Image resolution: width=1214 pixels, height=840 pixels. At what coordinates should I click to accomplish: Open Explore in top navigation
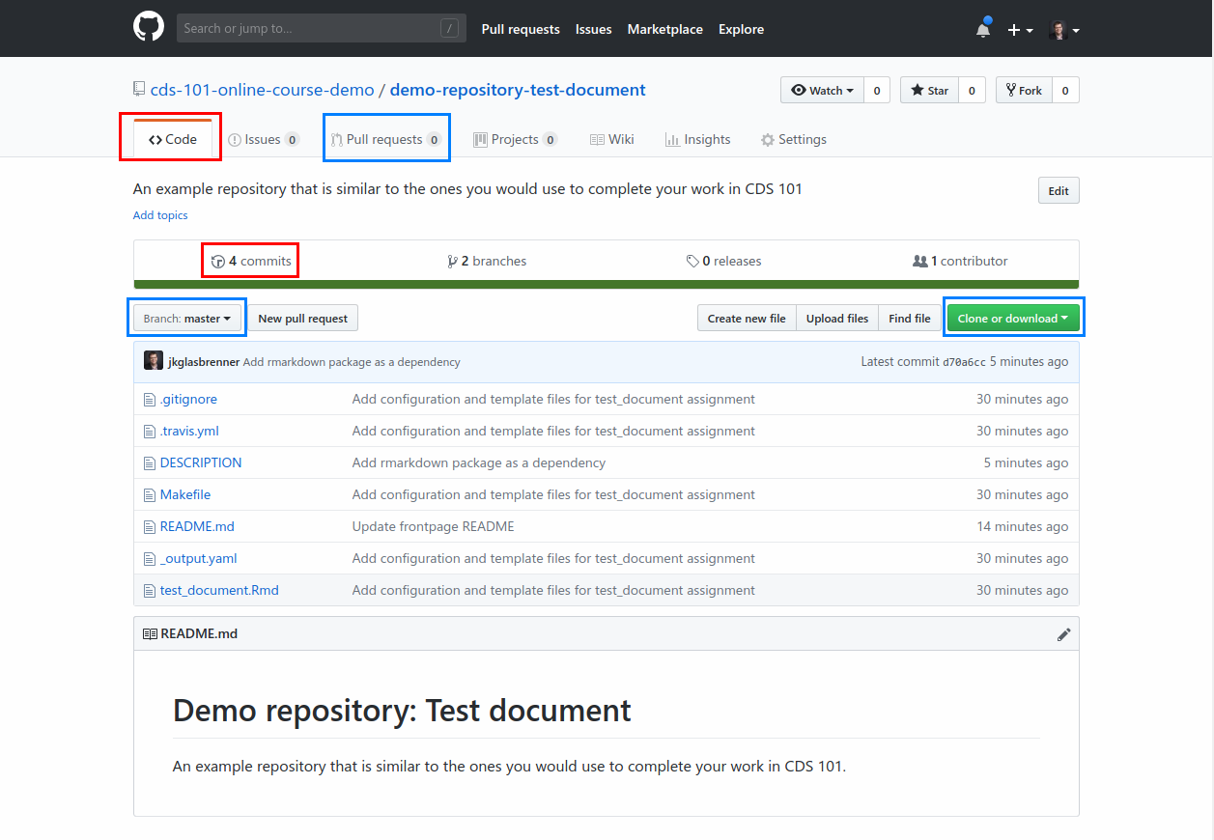pyautogui.click(x=741, y=29)
